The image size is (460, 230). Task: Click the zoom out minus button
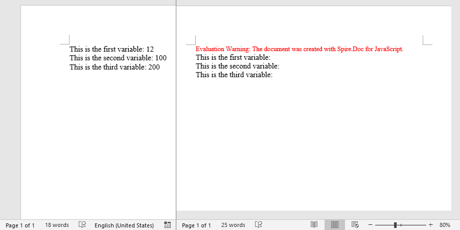coord(370,225)
